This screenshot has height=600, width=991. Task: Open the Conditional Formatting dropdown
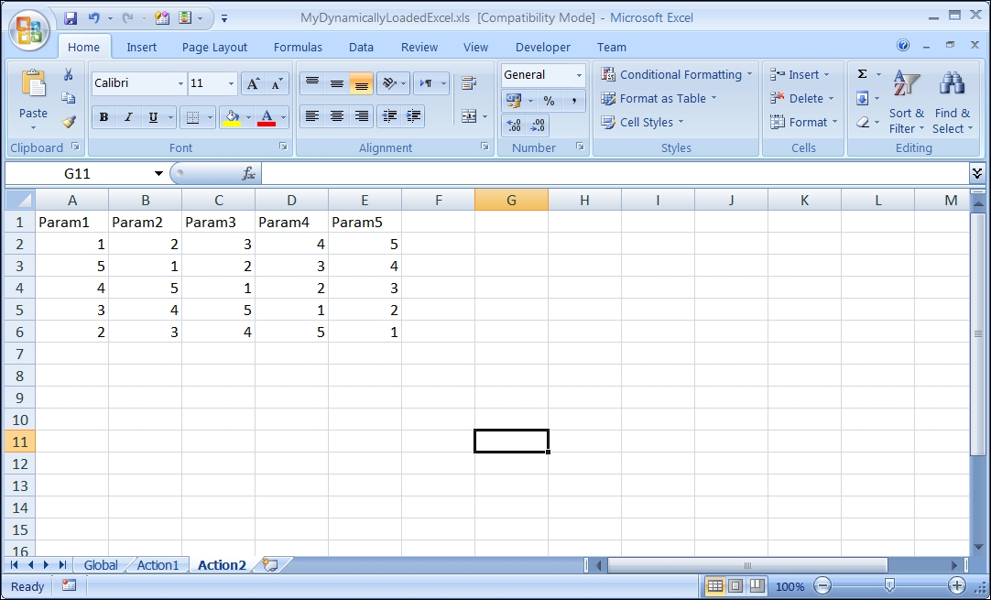pos(677,74)
